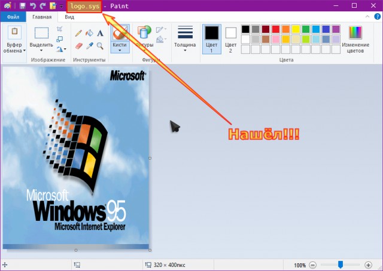Pick the pink color swatch
The width and height of the screenshot is (383, 271).
276,39
